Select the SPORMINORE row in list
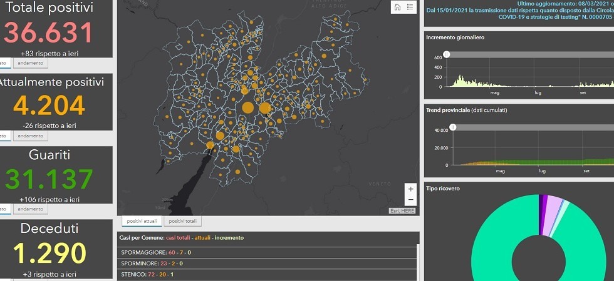614x281 pixels. point(267,264)
